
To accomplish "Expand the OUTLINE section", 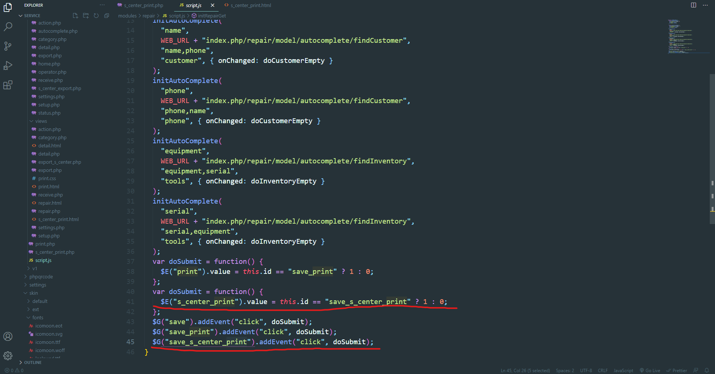I will coord(33,362).
